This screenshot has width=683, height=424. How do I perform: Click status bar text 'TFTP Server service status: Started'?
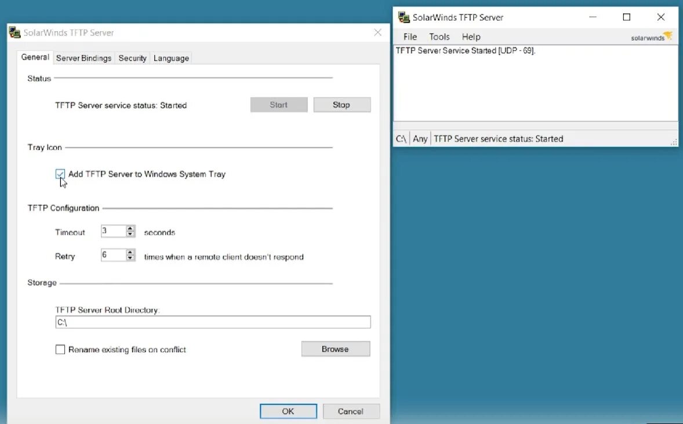(x=498, y=139)
